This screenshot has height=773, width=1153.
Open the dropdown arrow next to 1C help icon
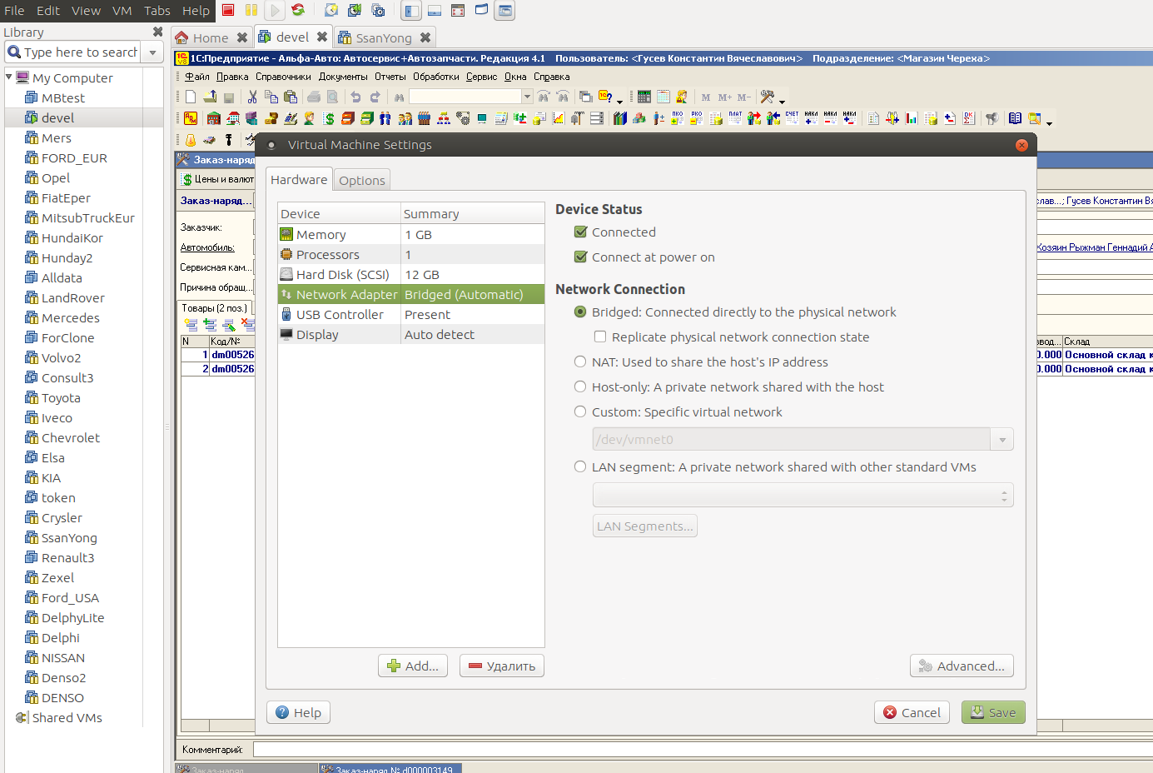620,100
